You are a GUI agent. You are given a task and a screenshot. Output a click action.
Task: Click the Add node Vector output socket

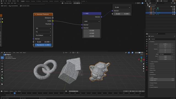(101, 17)
